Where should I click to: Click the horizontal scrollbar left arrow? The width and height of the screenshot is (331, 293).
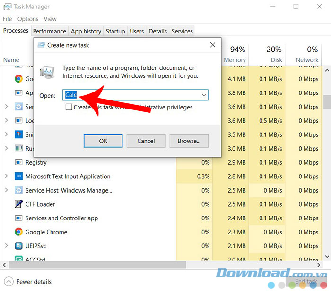(4, 265)
